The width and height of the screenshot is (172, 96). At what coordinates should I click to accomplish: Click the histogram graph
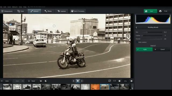[x=153, y=19]
